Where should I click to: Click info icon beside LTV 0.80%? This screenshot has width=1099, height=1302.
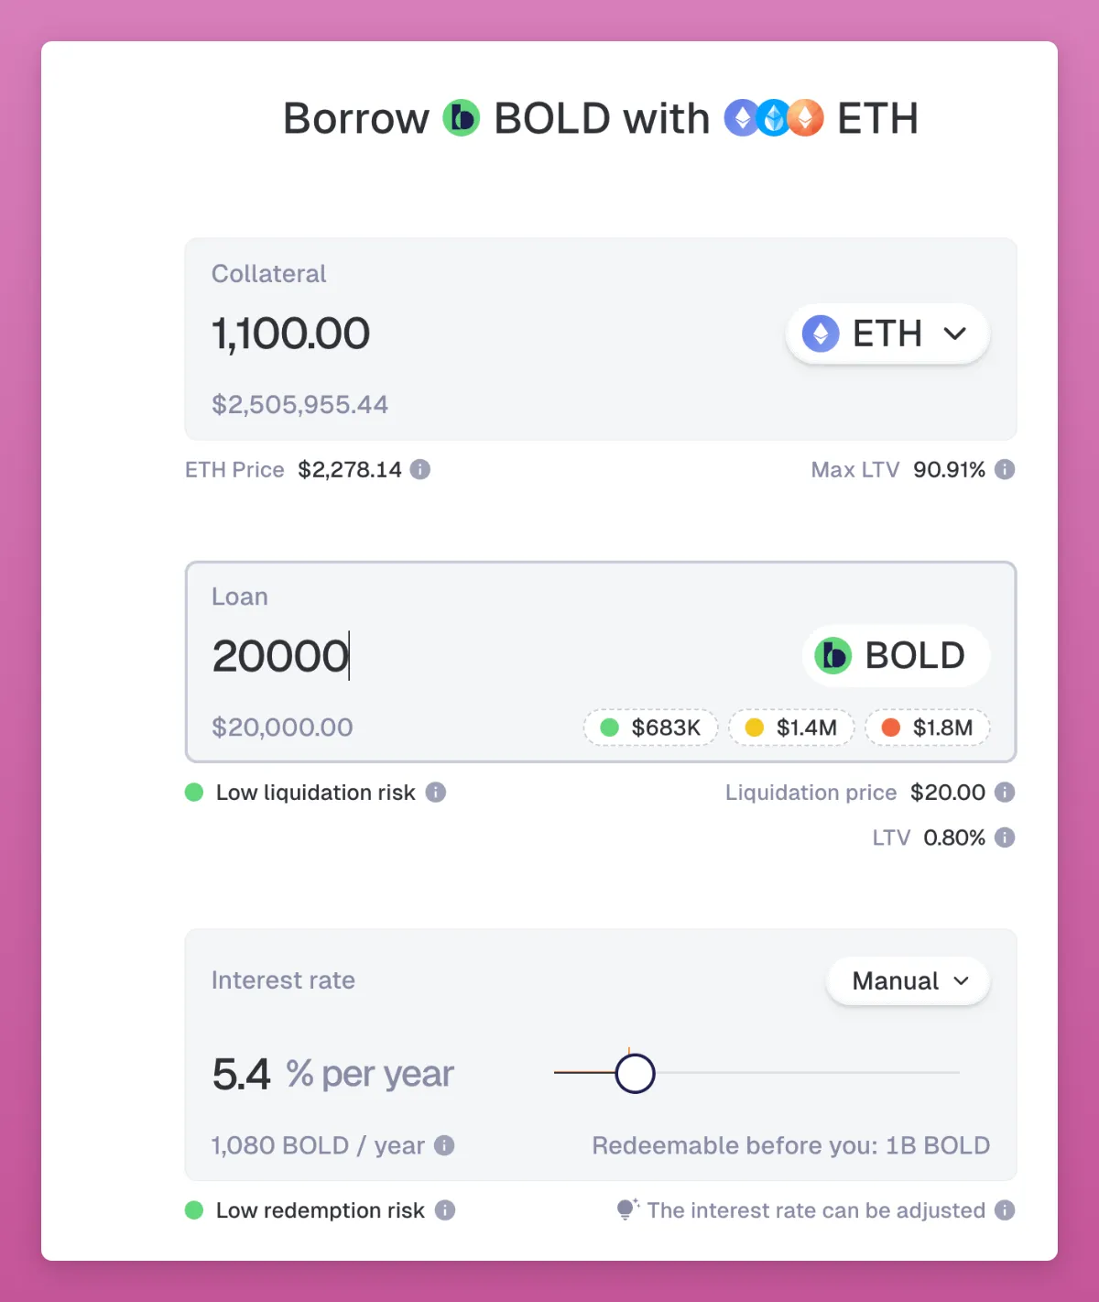pyautogui.click(x=1005, y=837)
